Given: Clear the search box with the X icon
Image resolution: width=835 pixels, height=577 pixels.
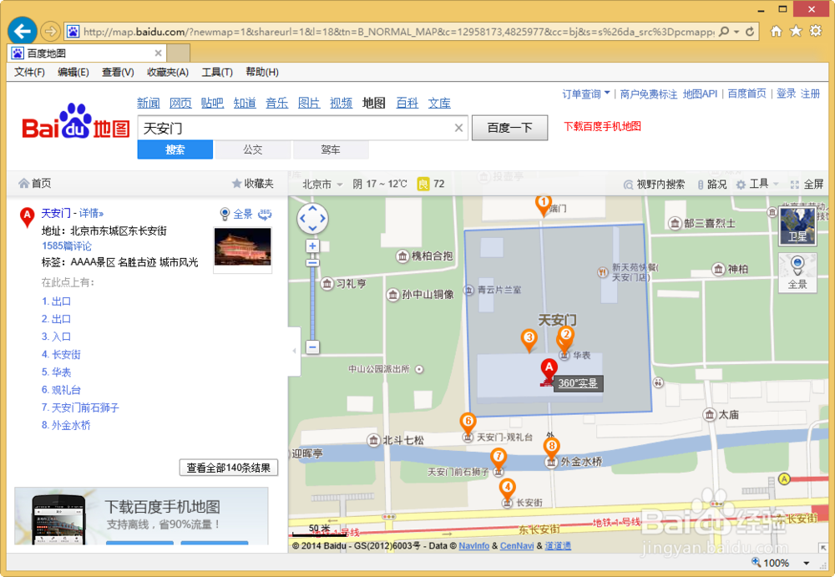Looking at the screenshot, I should (458, 128).
